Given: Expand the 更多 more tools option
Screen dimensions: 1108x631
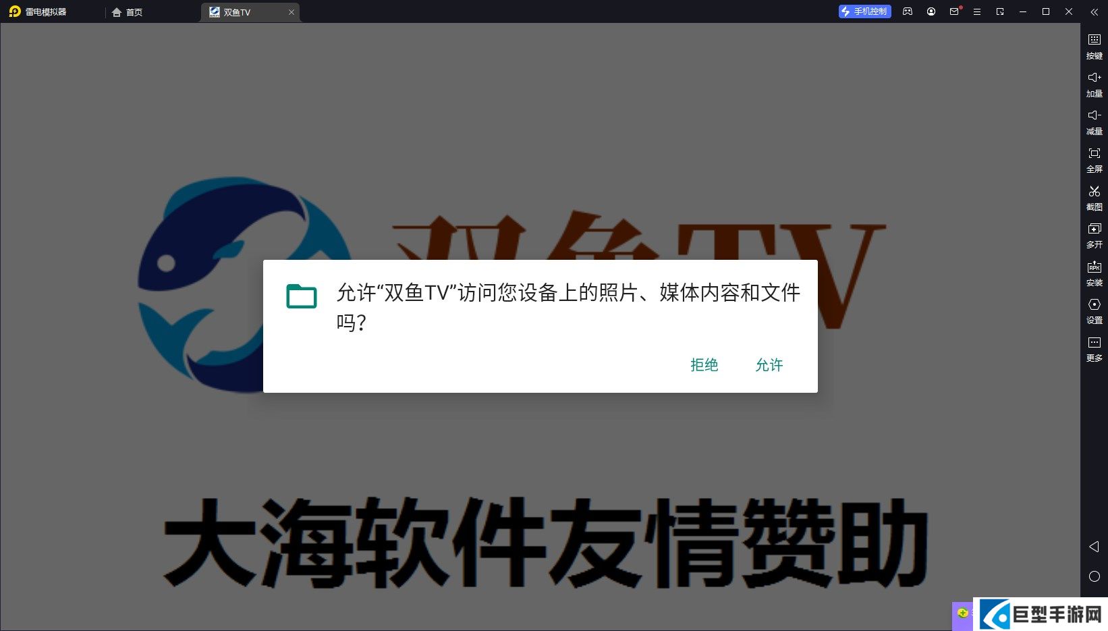Looking at the screenshot, I should [x=1094, y=348].
